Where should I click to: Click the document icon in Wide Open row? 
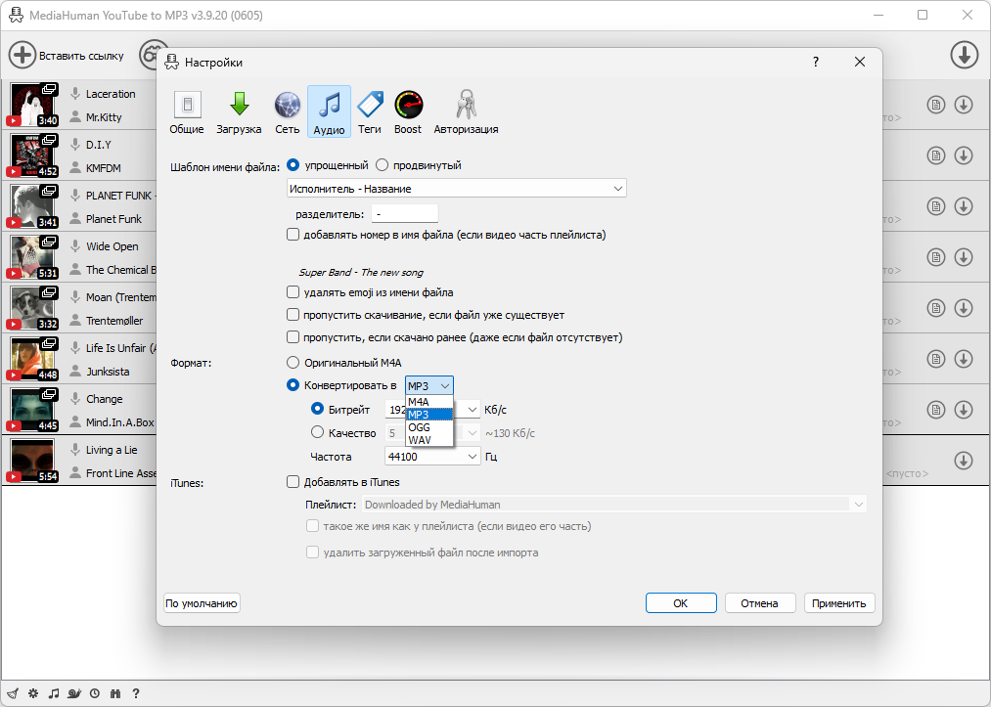(936, 257)
